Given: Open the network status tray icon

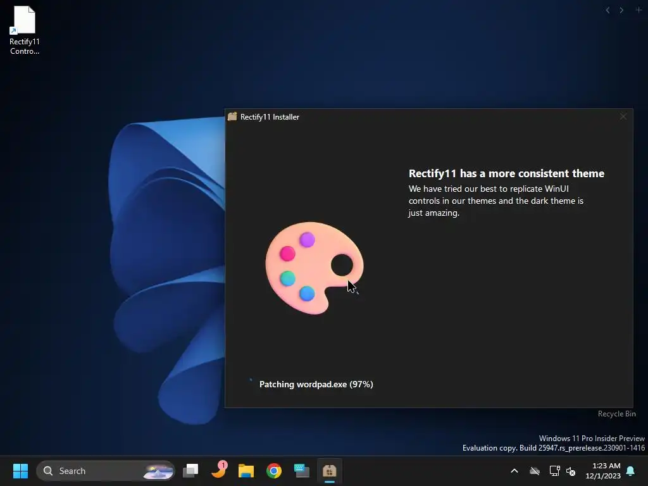Looking at the screenshot, I should tap(554, 471).
